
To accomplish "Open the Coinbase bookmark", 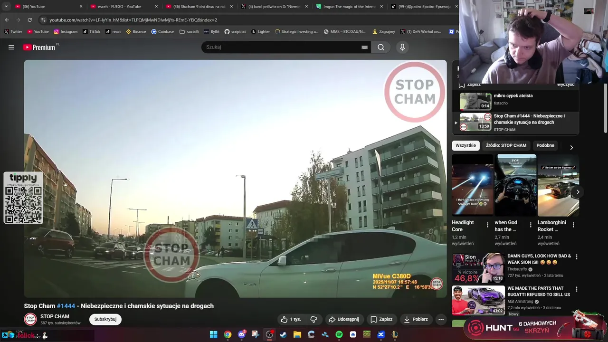I will 162,32.
